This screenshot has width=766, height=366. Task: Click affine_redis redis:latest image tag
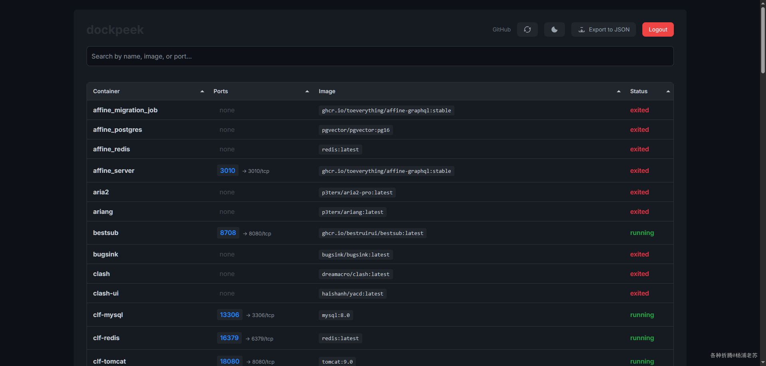(x=340, y=149)
